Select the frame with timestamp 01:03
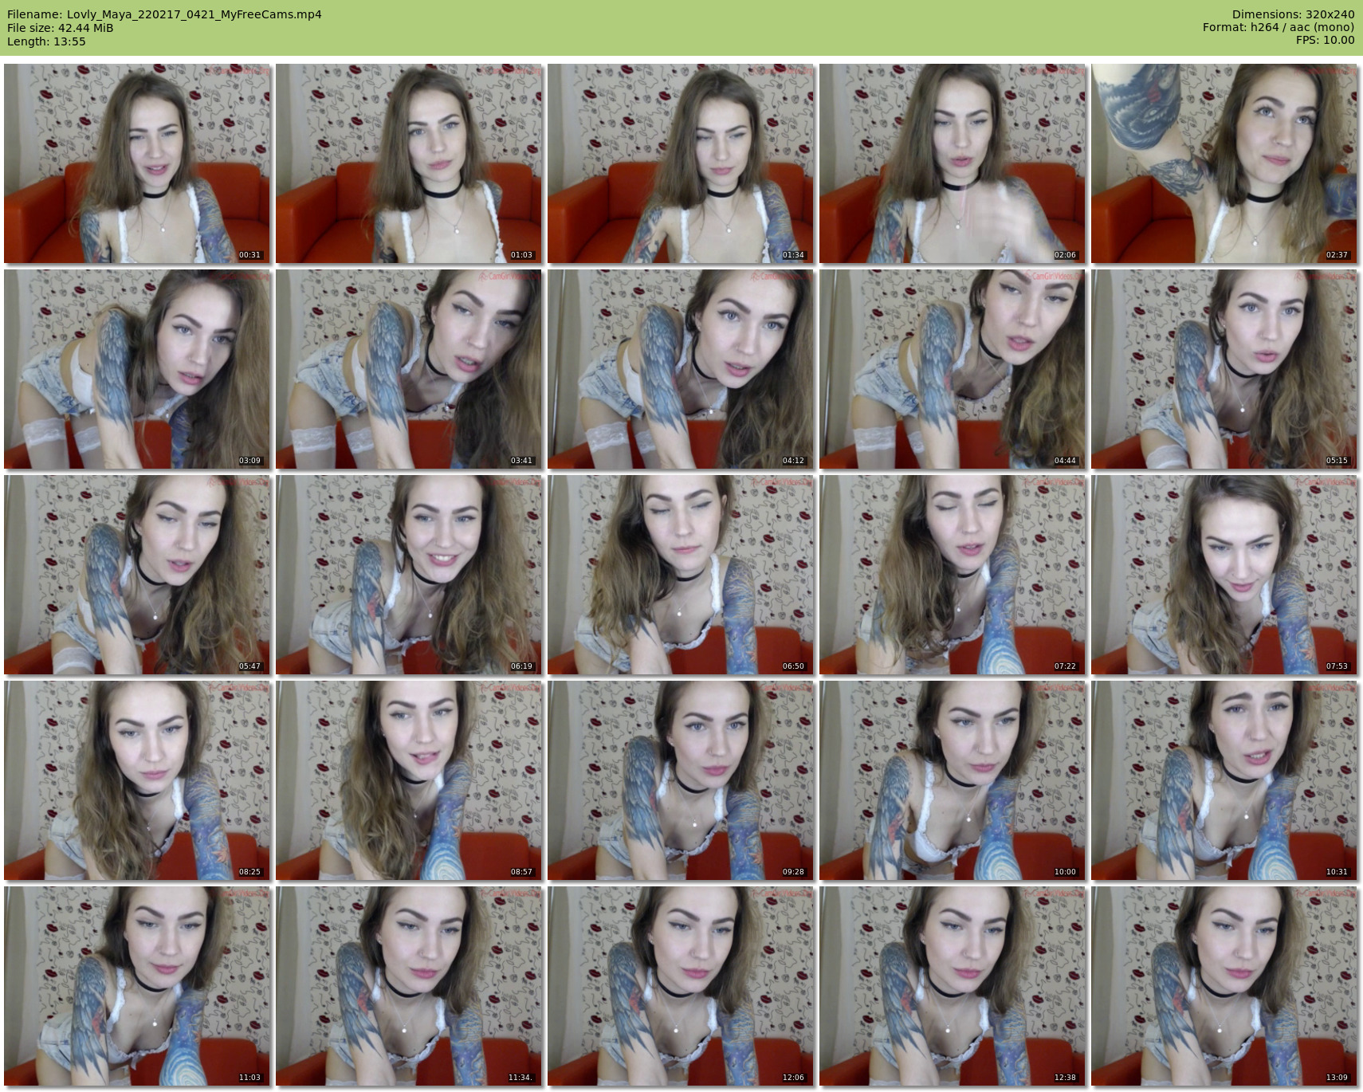 [409, 163]
